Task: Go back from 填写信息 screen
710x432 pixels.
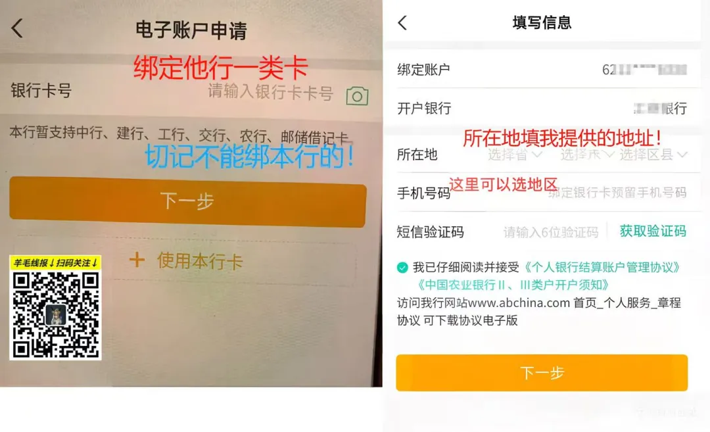Action: click(x=402, y=22)
